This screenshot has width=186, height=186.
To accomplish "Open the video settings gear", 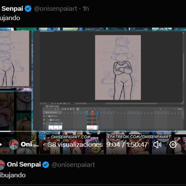I will click(173, 145).
